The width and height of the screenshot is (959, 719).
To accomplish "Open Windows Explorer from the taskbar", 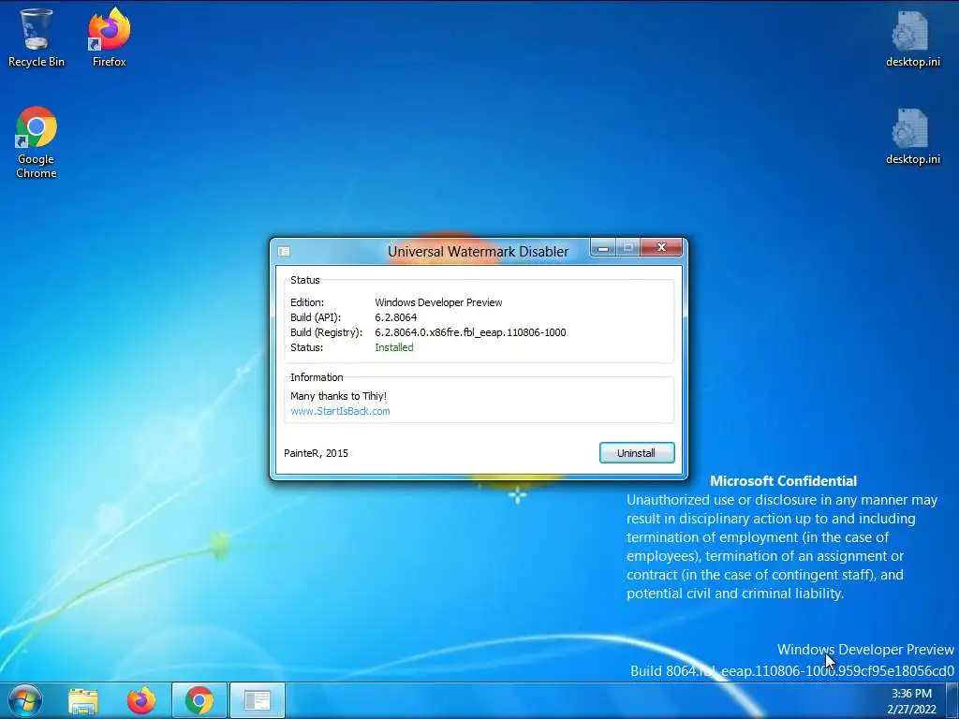I will [83, 700].
